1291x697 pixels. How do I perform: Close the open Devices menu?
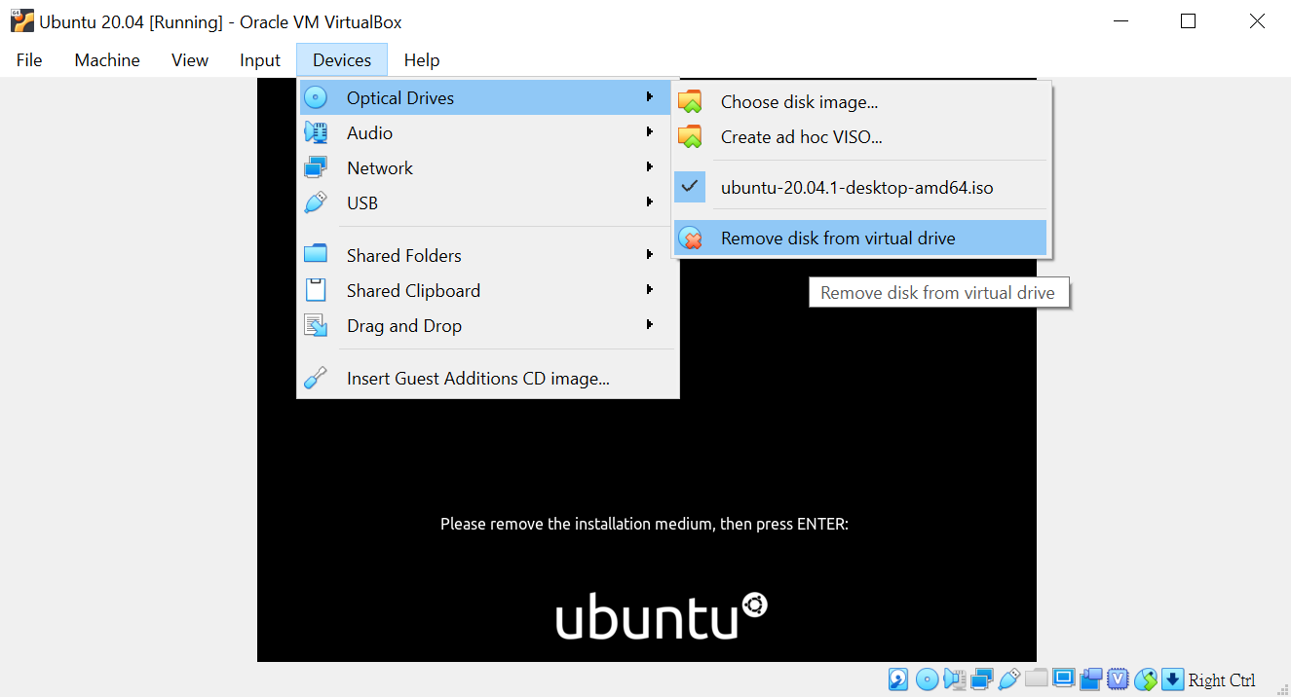pos(342,60)
